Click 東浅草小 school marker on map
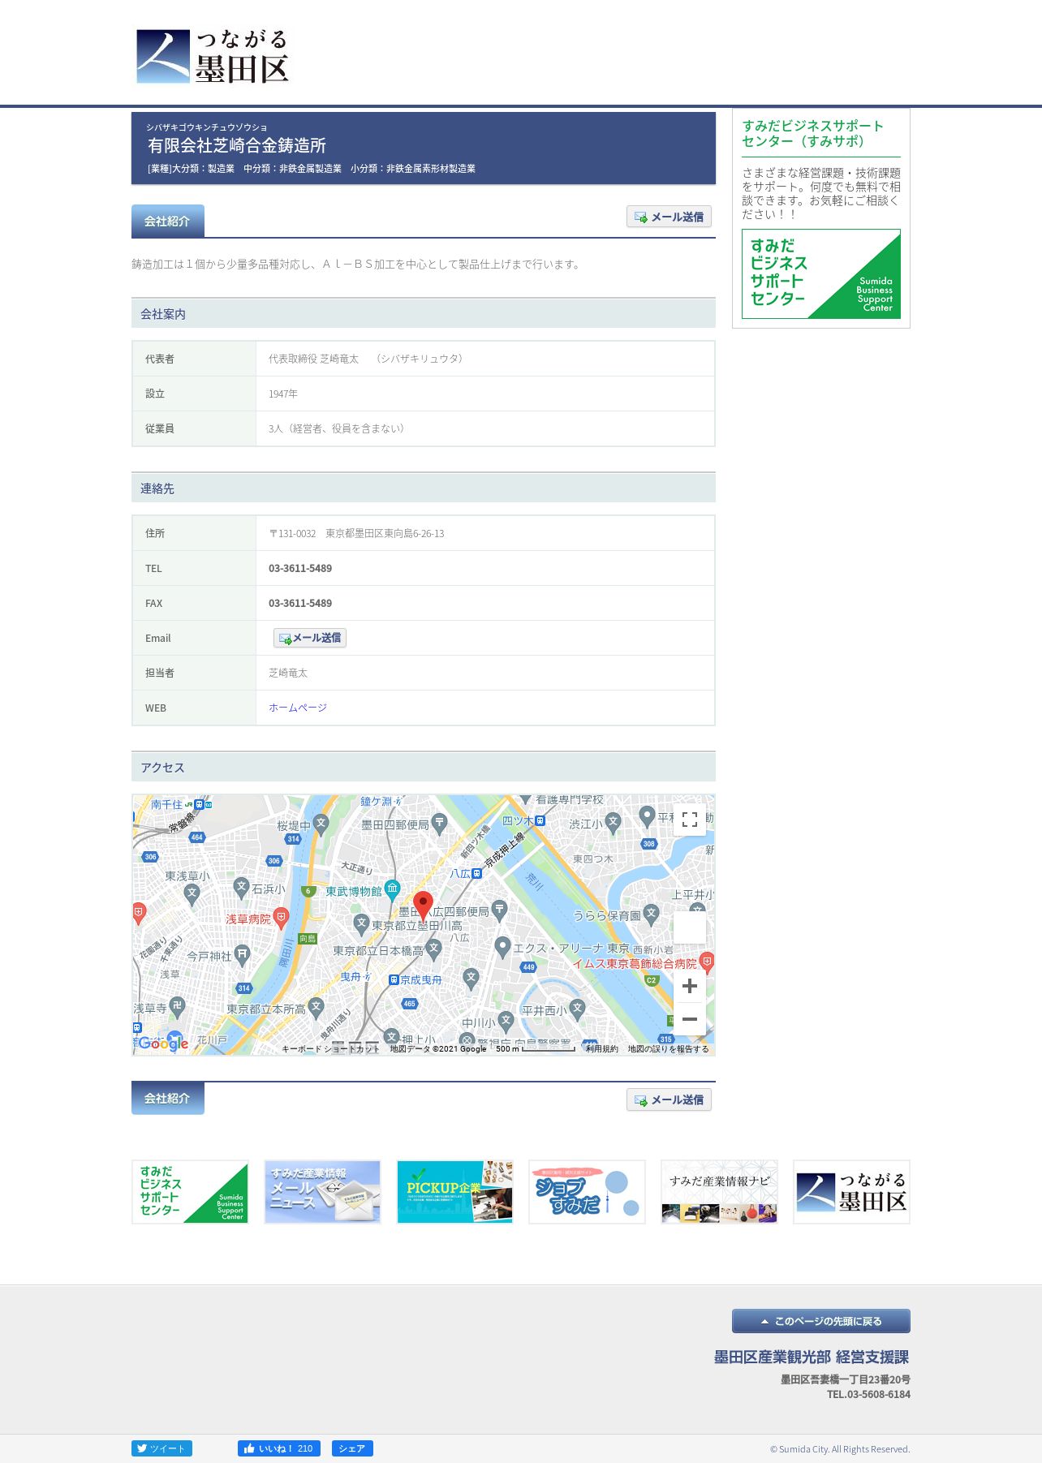Viewport: 1042px width, 1463px height. 192,893
